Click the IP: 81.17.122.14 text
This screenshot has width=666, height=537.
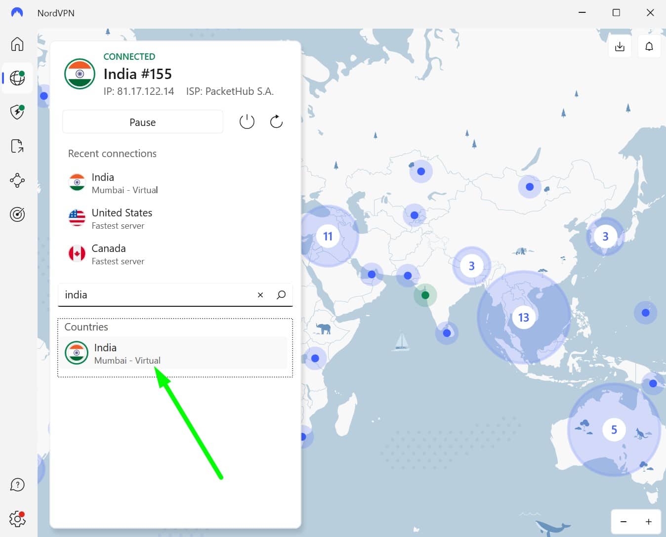[x=139, y=91]
